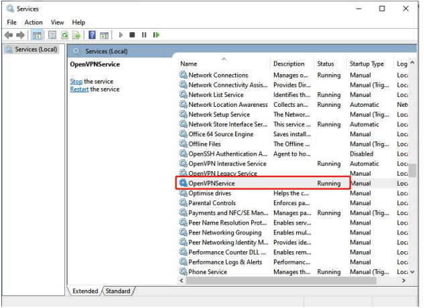The width and height of the screenshot is (424, 308).
Task: Click 'Helps the c...' description of Optimise drives
Action: 291,193
